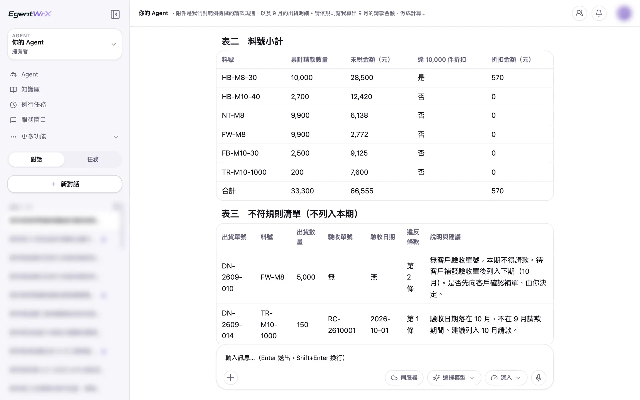Click the 更多功能 ellipsis icon
Image resolution: width=640 pixels, height=400 pixels.
coord(13,137)
